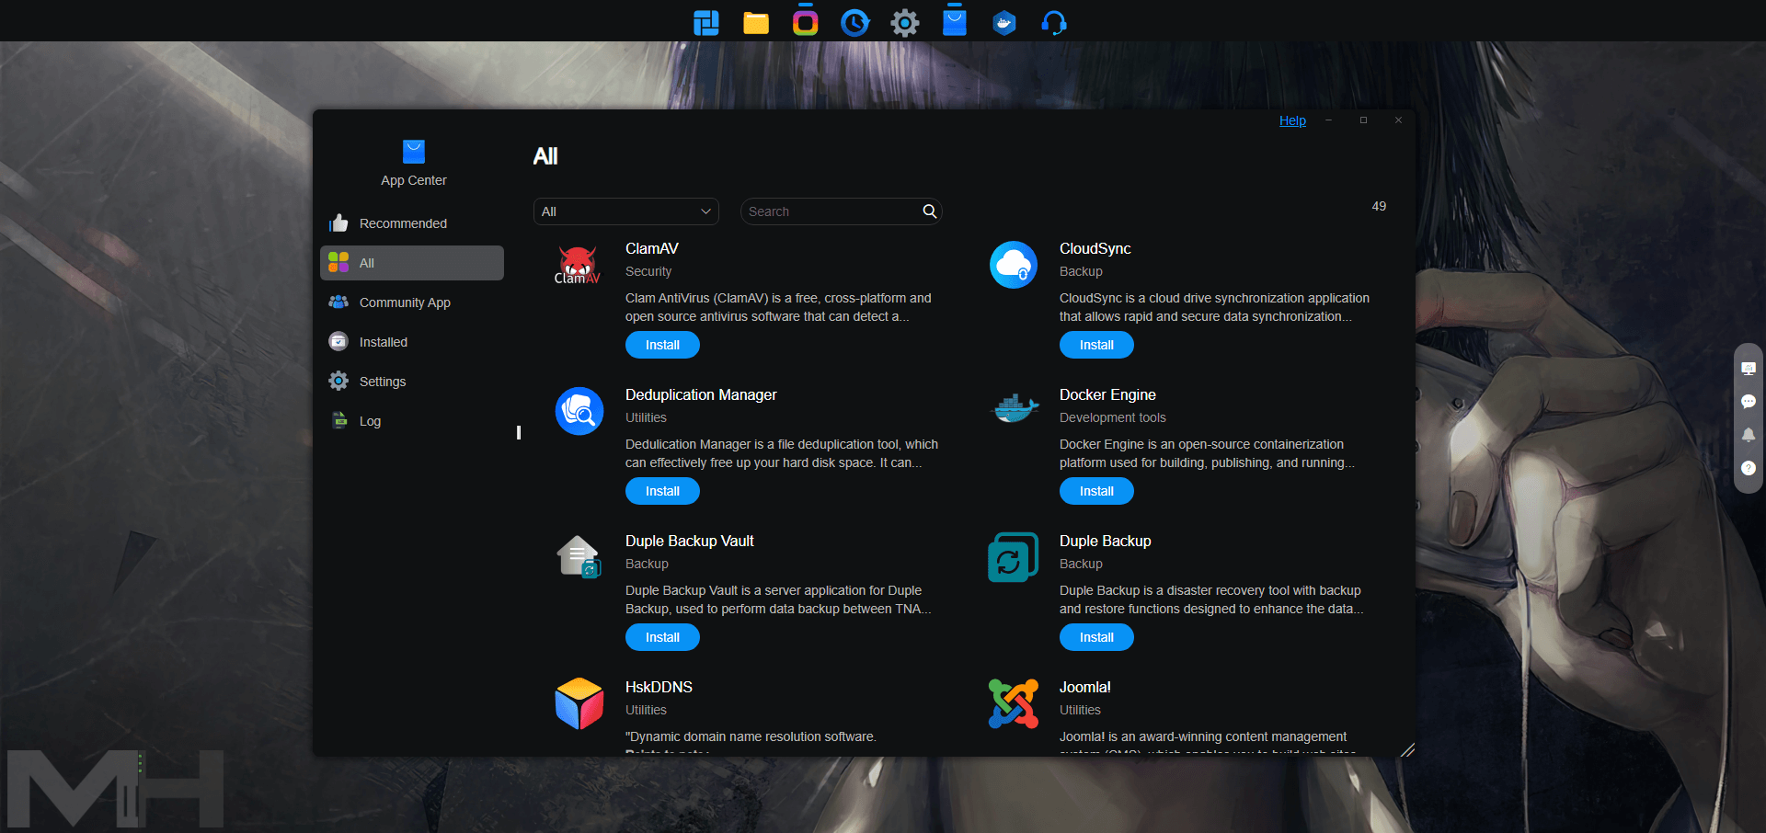View the App Center Log

tap(412, 421)
